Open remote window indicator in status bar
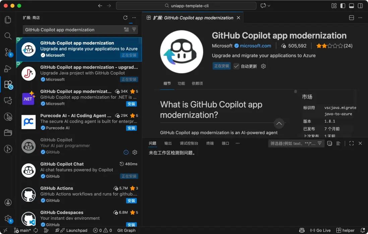 [5, 230]
